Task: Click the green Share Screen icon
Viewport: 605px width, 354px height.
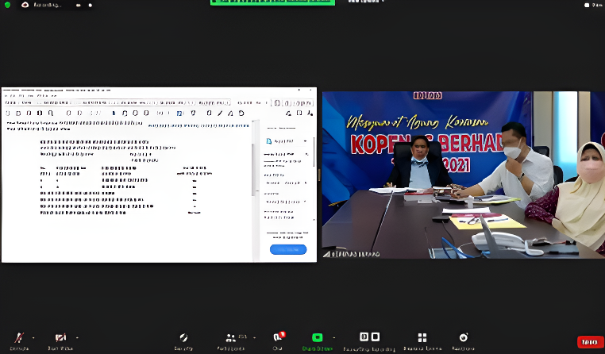Action: [x=318, y=337]
